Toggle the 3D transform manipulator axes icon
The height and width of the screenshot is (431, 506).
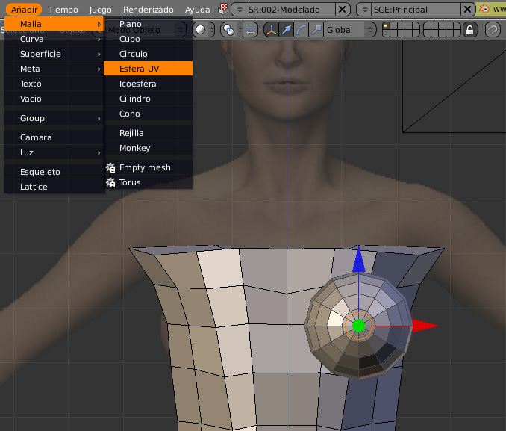click(x=272, y=30)
